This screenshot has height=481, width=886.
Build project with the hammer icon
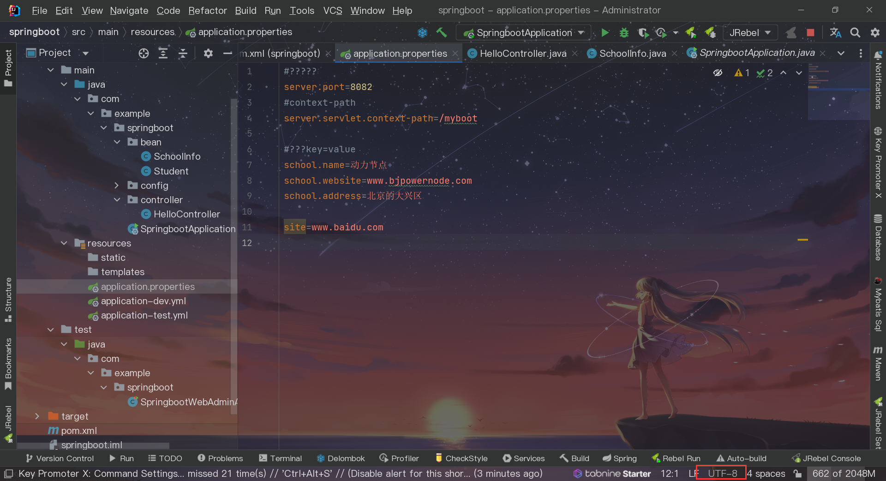click(x=442, y=32)
